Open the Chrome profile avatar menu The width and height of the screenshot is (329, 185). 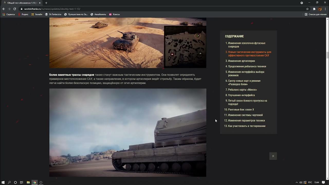pyautogui.click(x=320, y=9)
